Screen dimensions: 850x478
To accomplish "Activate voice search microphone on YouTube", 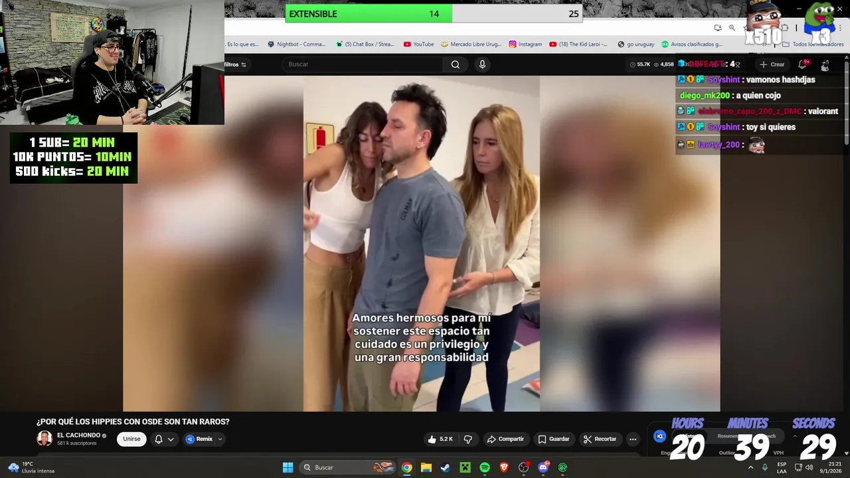I will point(482,64).
